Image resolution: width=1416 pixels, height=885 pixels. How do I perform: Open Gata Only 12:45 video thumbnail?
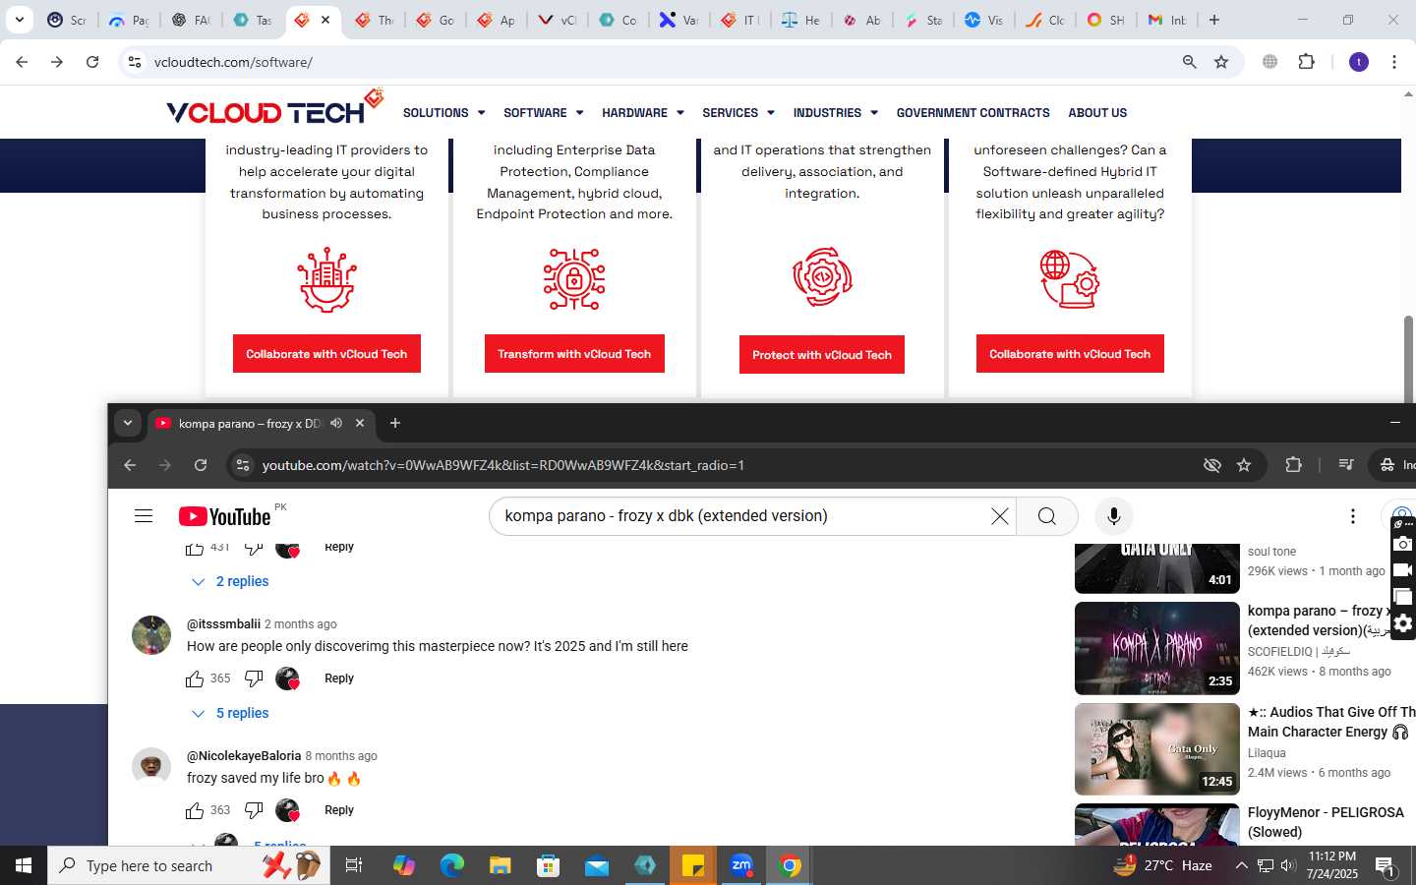(1157, 749)
